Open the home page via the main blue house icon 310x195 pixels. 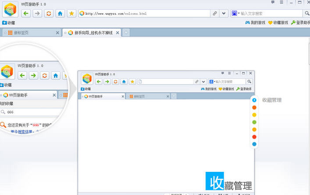[60, 14]
